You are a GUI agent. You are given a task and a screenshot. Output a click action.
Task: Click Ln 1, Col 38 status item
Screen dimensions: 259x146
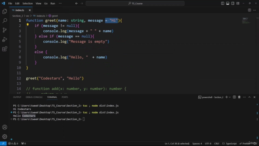point(177,144)
